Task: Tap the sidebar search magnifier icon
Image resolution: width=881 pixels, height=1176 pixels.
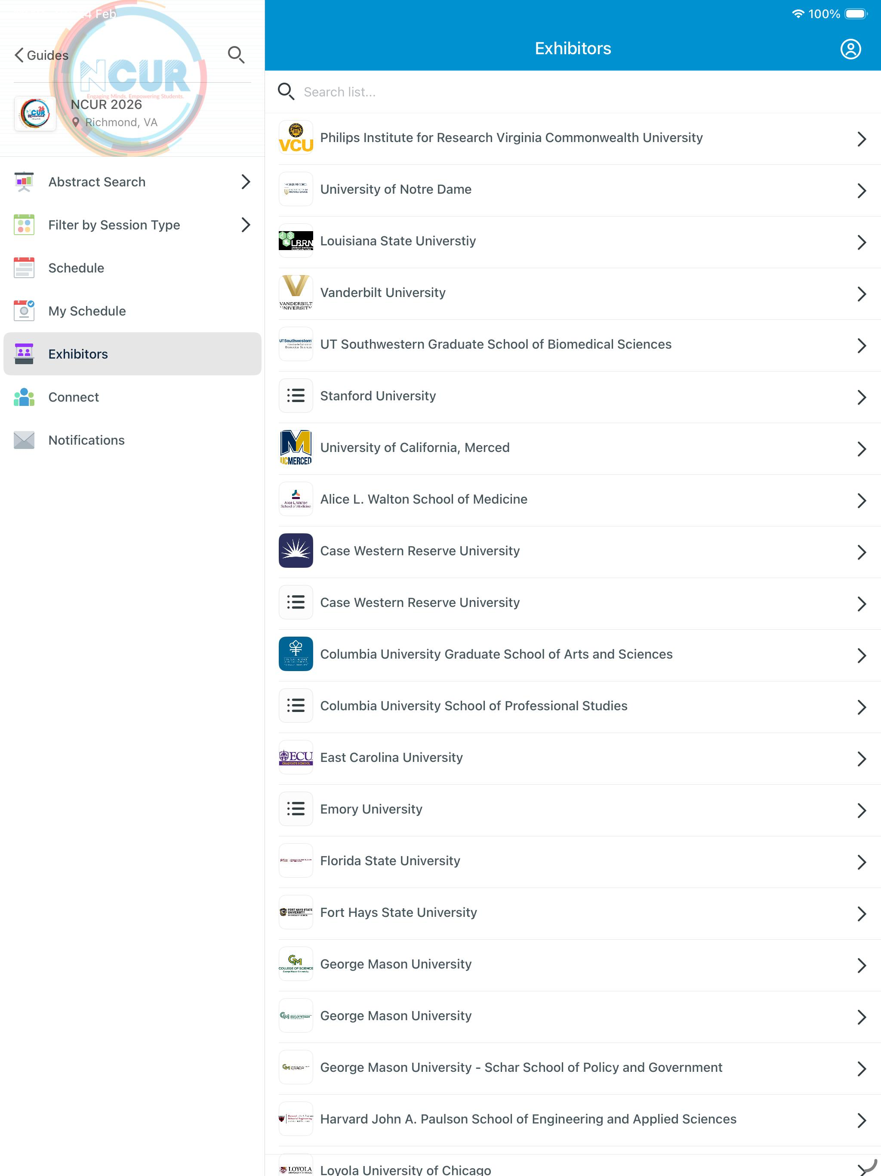Action: 236,55
